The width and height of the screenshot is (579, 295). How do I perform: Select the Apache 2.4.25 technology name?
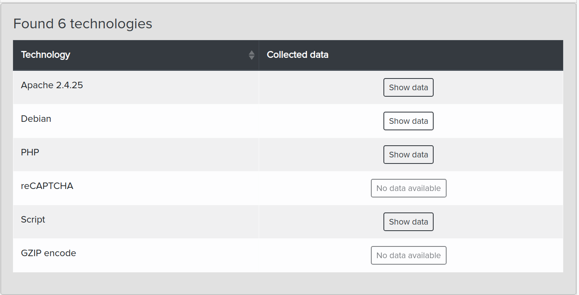pos(52,85)
